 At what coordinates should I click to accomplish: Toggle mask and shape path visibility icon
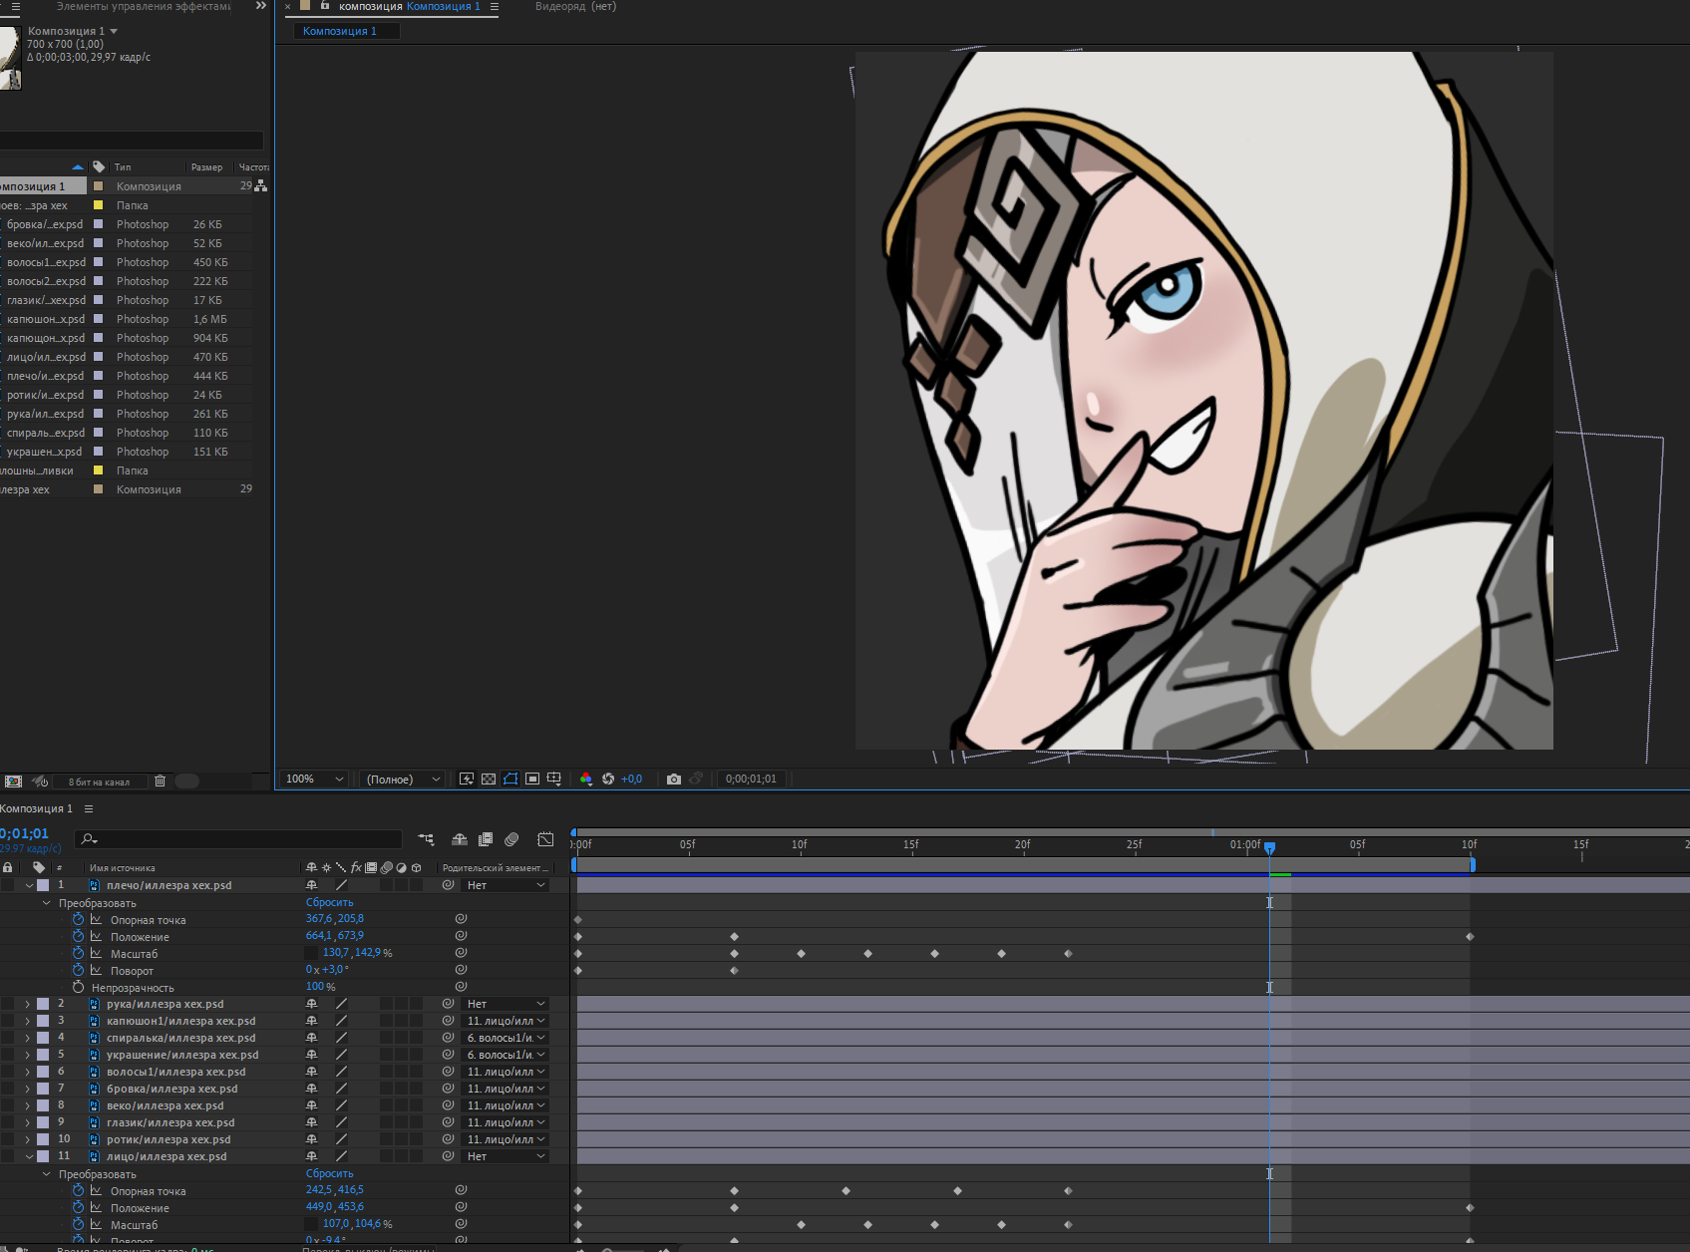pos(510,779)
